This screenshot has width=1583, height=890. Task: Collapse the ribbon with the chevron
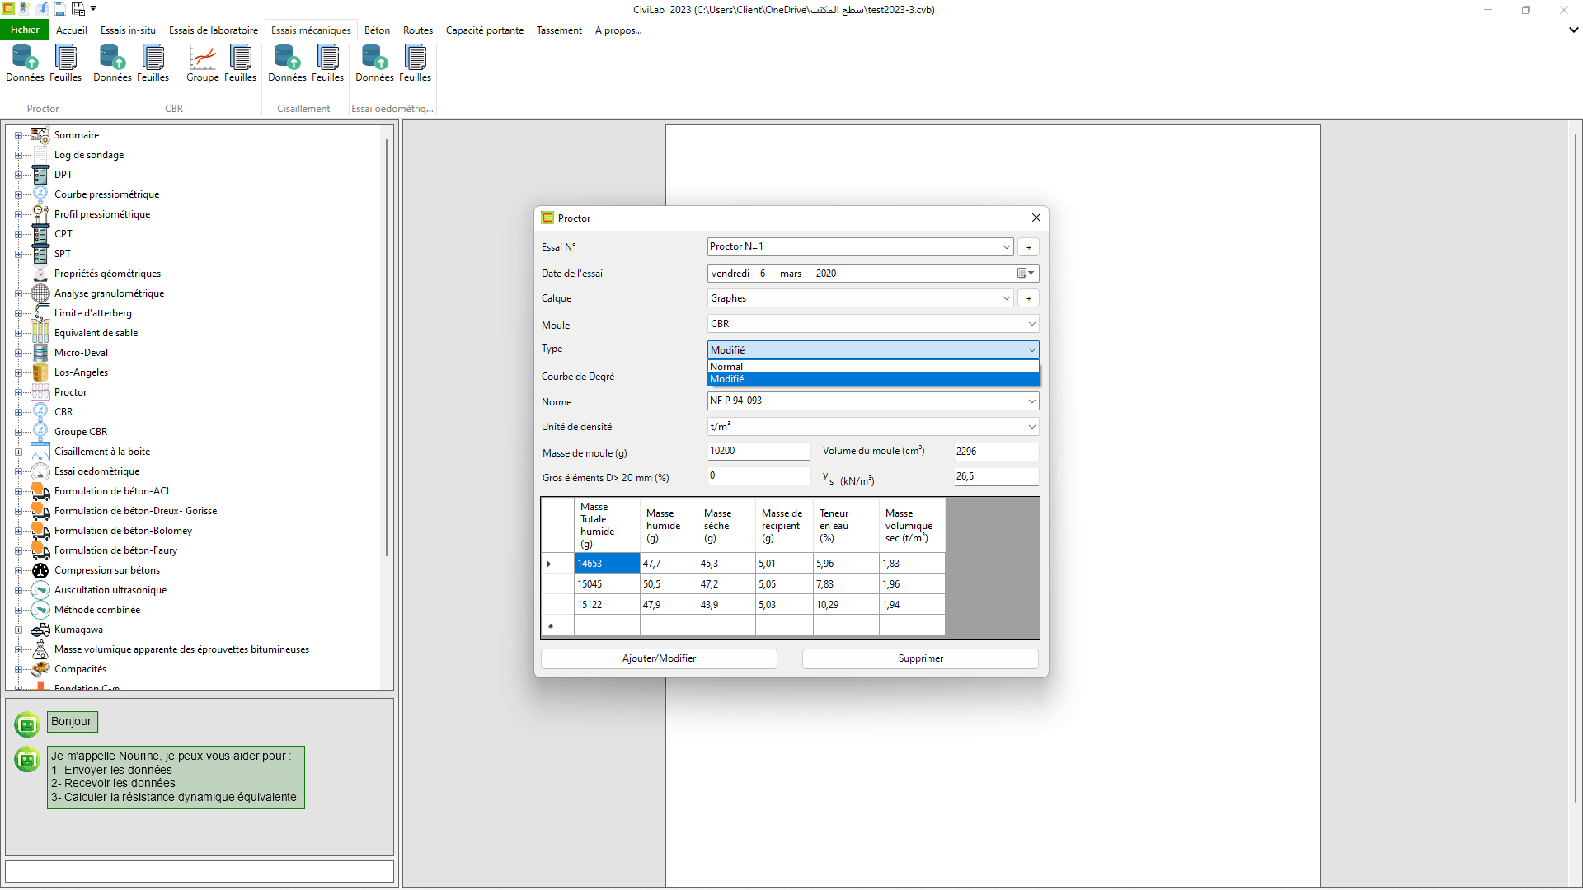(x=1573, y=30)
